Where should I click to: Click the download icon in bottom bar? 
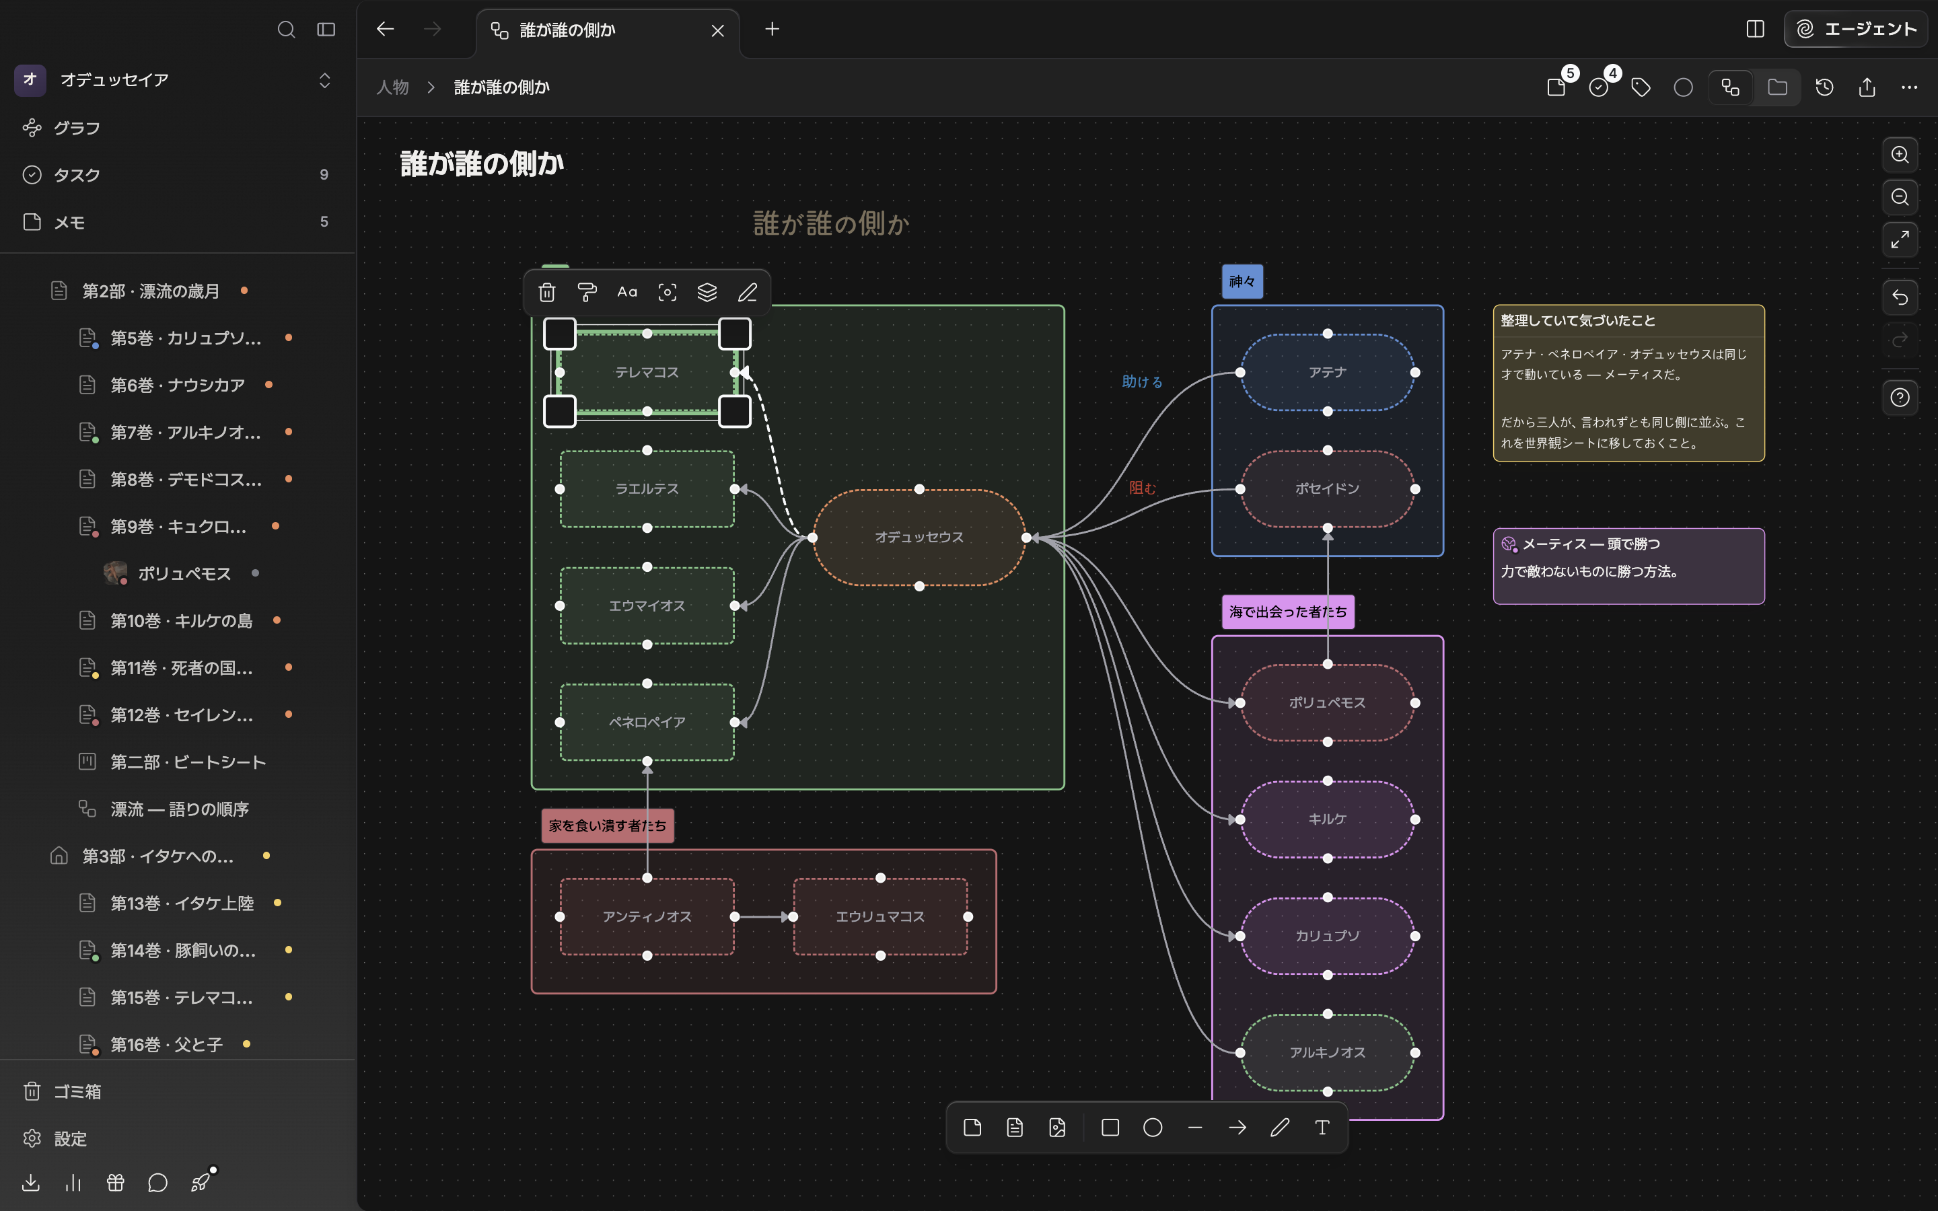pos(31,1182)
